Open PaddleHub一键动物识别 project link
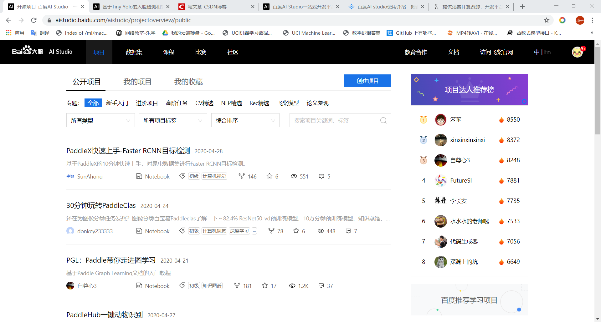Image resolution: width=601 pixels, height=322 pixels. click(x=105, y=315)
